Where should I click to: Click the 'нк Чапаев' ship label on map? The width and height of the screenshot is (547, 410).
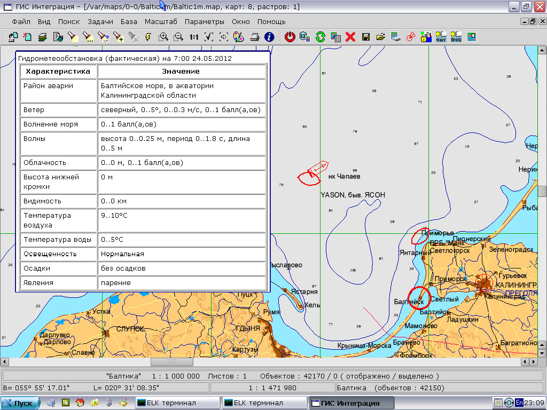(x=344, y=176)
